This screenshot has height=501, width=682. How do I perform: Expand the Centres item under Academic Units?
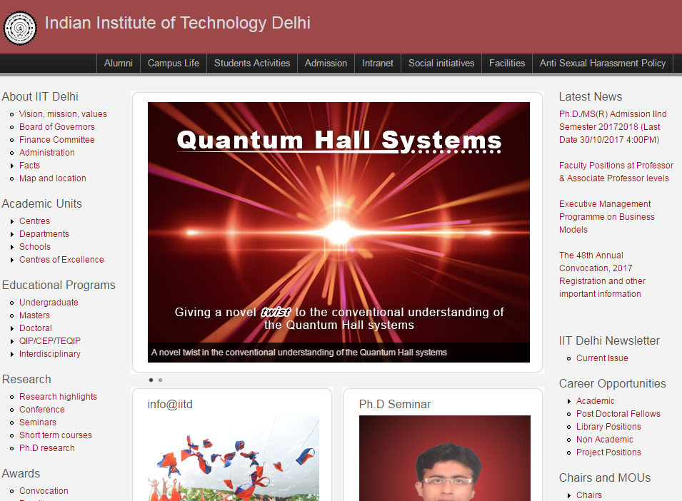(34, 221)
